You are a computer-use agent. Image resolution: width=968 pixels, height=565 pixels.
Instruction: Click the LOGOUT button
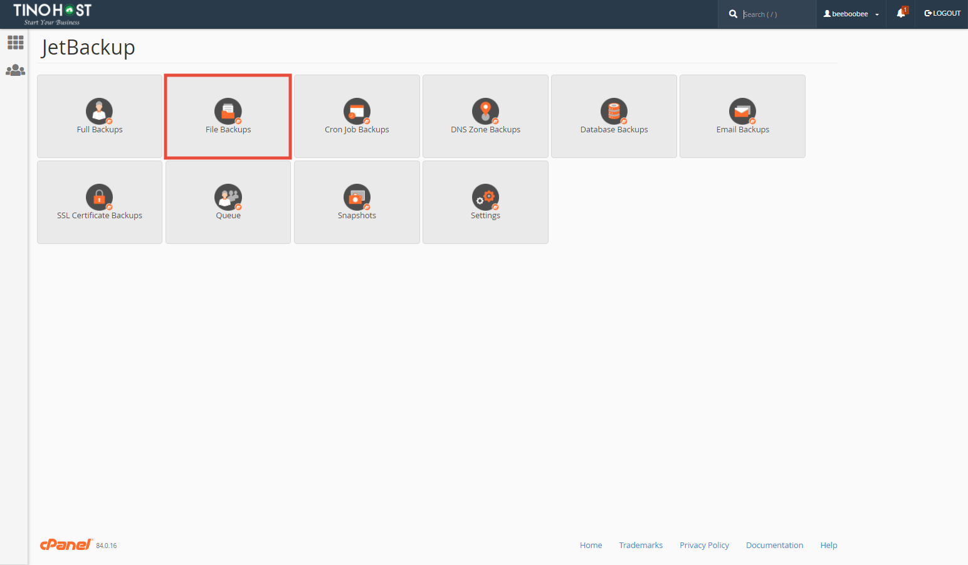(942, 13)
